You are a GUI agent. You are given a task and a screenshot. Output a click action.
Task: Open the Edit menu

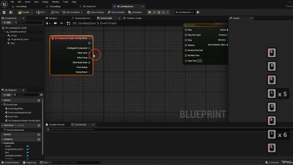coord(19,2)
